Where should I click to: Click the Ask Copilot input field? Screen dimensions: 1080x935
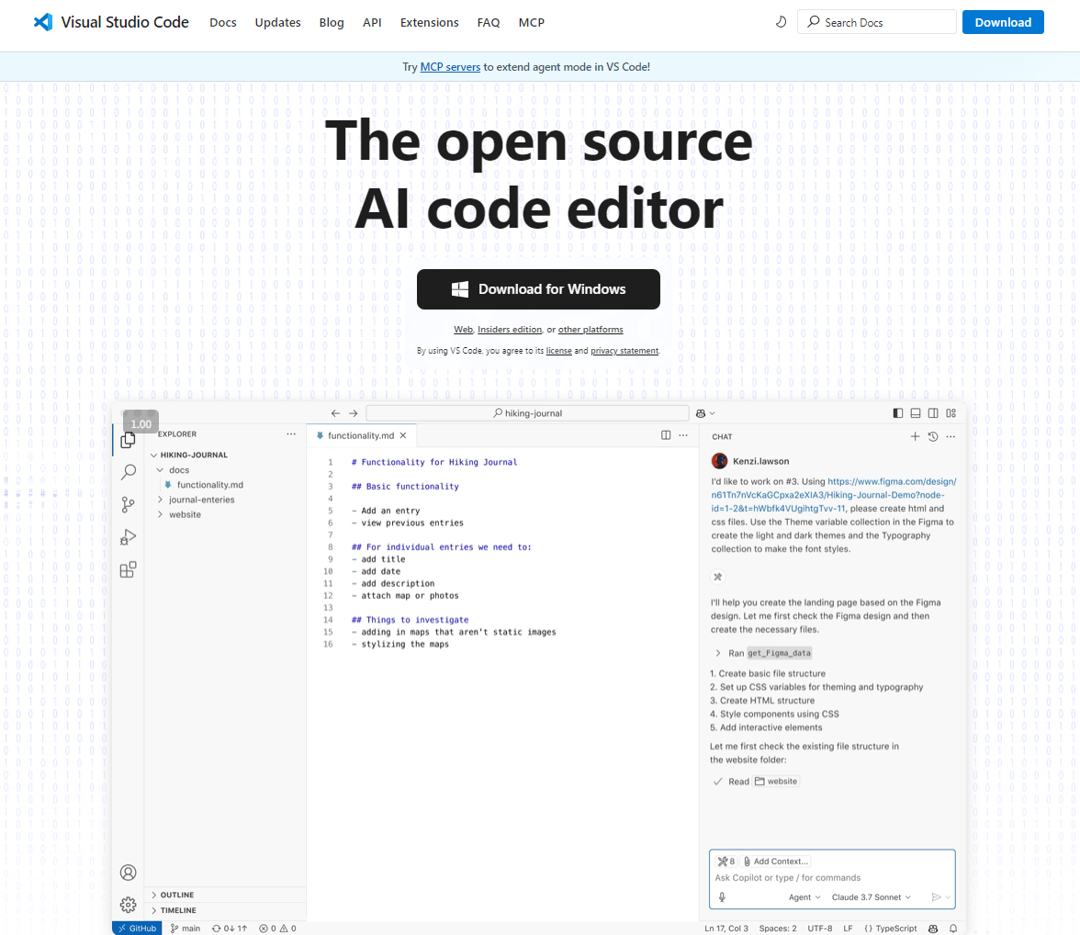pyautogui.click(x=832, y=878)
